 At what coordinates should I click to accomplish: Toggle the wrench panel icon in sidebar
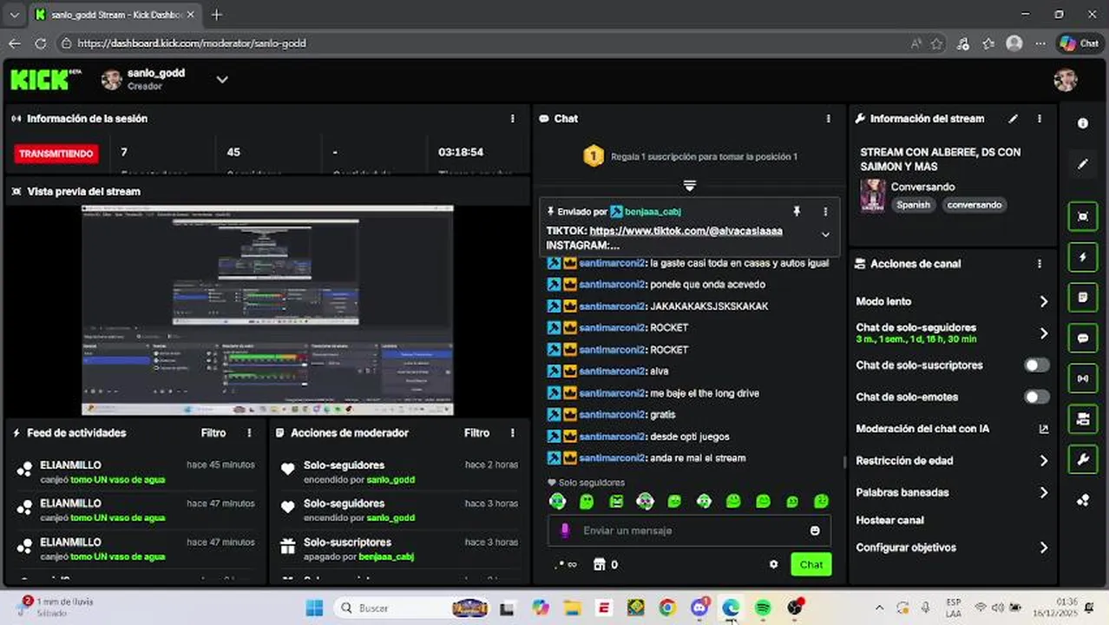pyautogui.click(x=1083, y=459)
